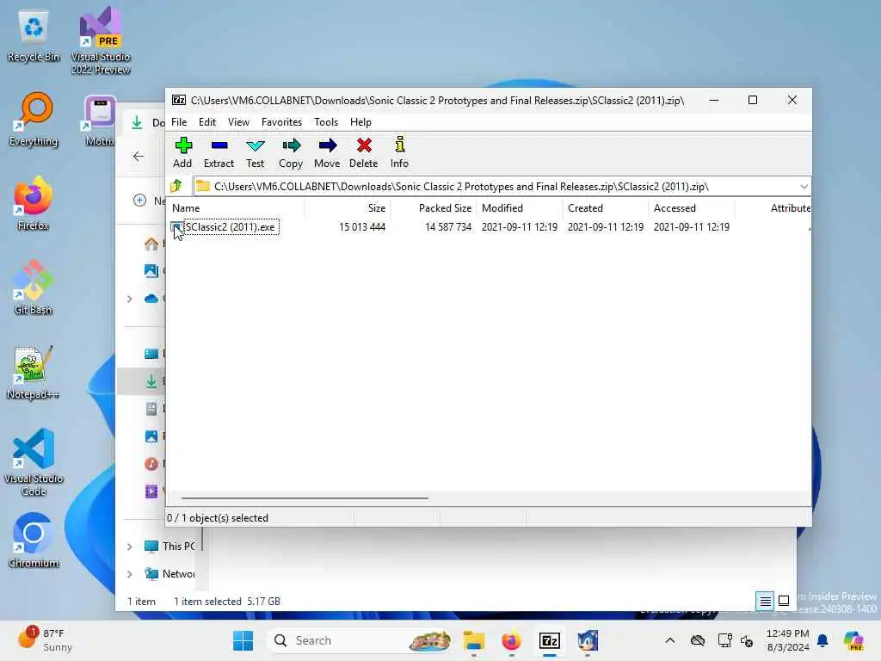
Task: Click the taskbar Search box
Action: (x=360, y=640)
